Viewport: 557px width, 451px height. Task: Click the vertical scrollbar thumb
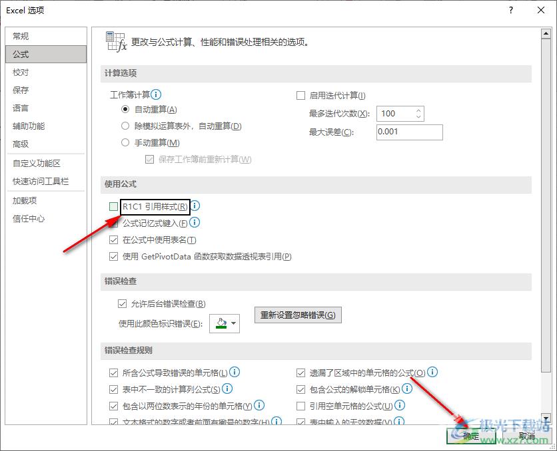click(x=546, y=206)
